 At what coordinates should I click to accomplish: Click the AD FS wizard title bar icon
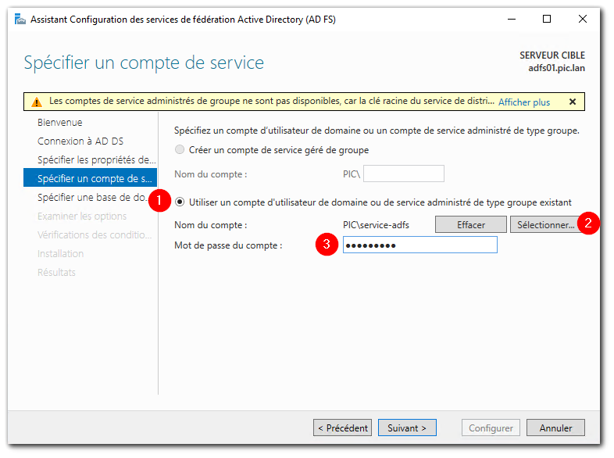tap(20, 20)
